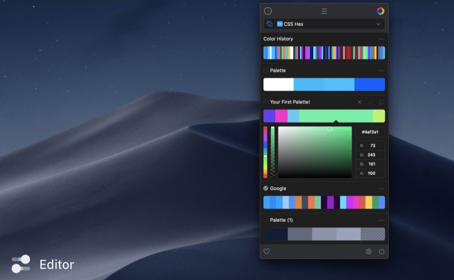Open the rainbow color wheel icon
This screenshot has width=454, height=280.
click(380, 11)
